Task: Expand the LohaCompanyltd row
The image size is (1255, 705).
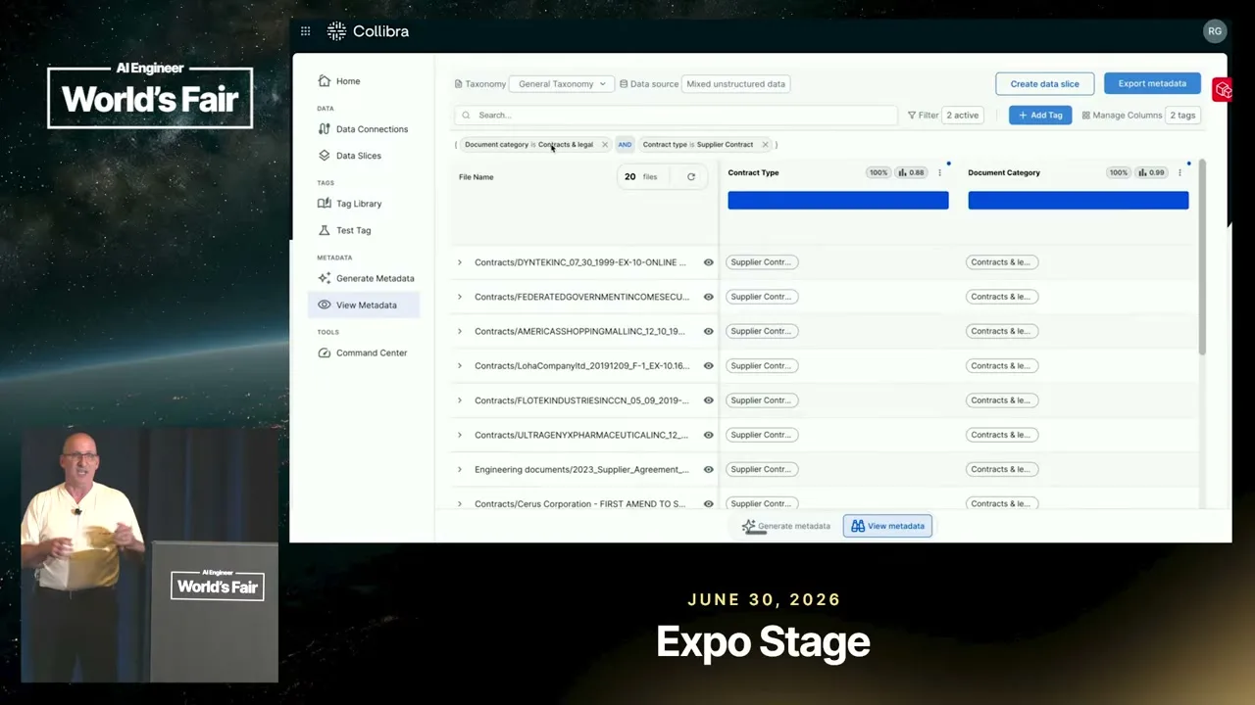Action: click(x=459, y=365)
